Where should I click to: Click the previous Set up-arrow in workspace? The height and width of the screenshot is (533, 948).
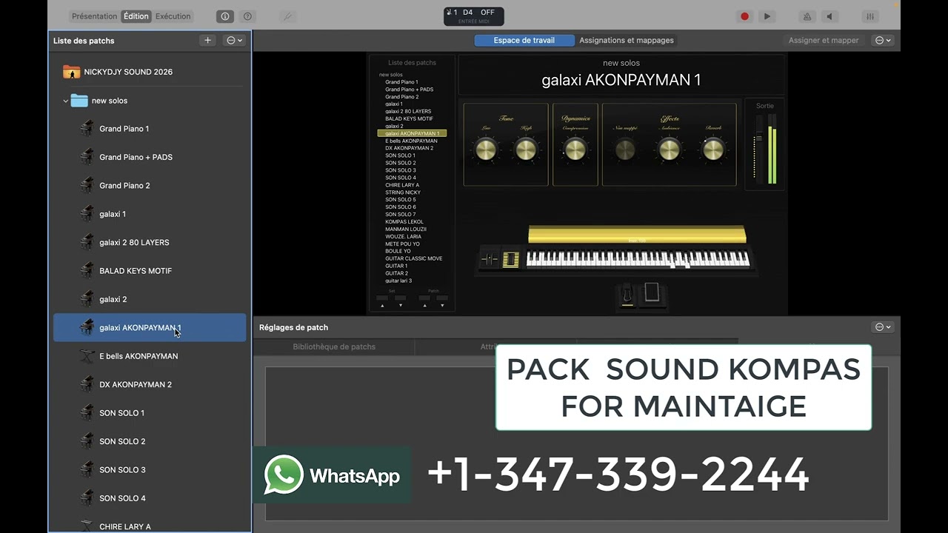[x=383, y=304]
